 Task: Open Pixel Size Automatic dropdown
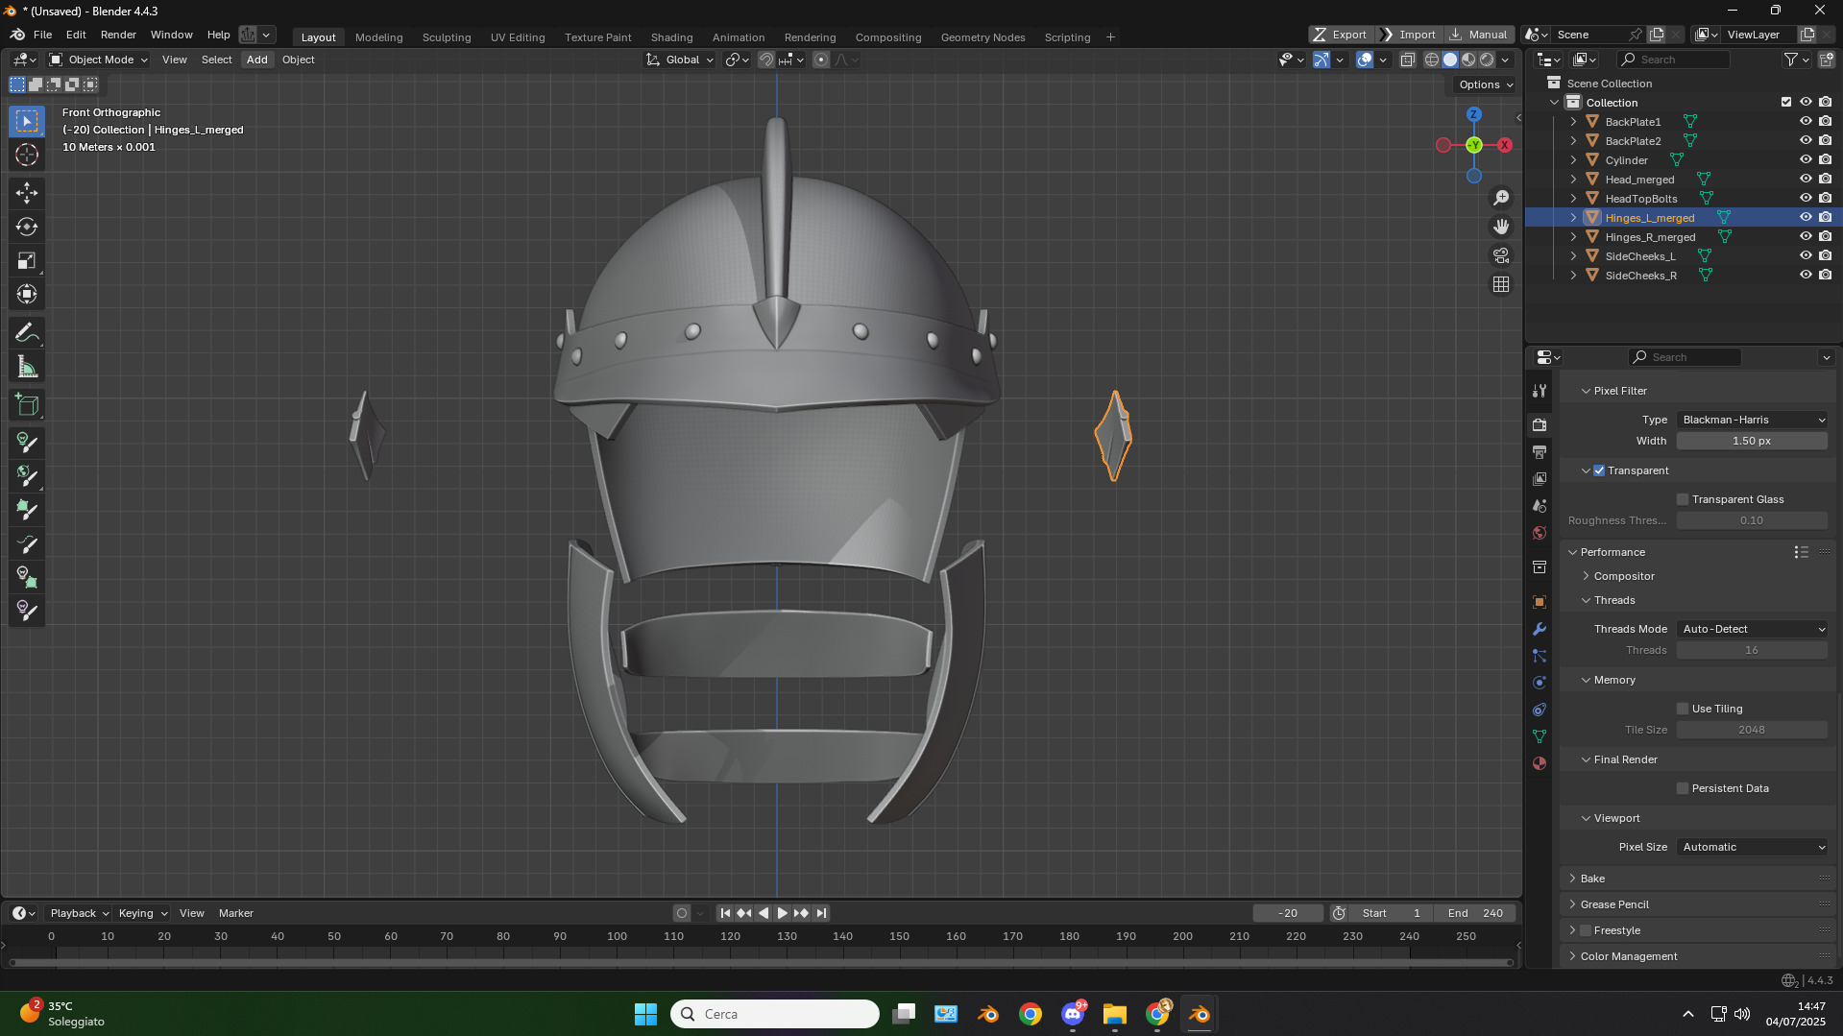pyautogui.click(x=1752, y=847)
